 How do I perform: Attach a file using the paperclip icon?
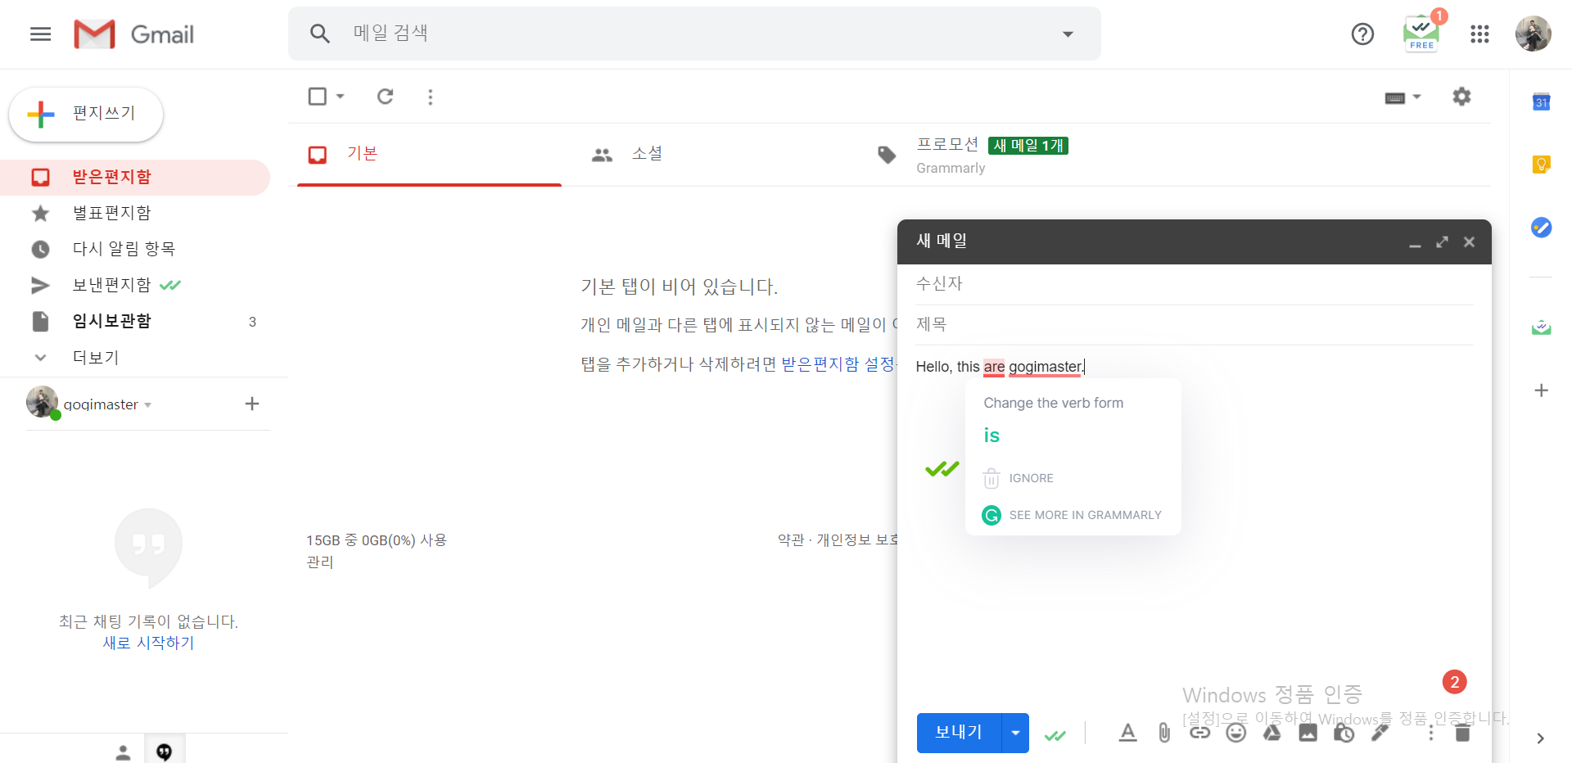coord(1163,733)
